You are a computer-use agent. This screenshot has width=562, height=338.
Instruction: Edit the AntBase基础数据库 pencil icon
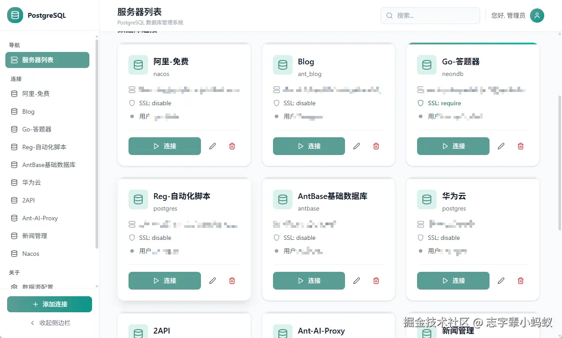coord(357,281)
